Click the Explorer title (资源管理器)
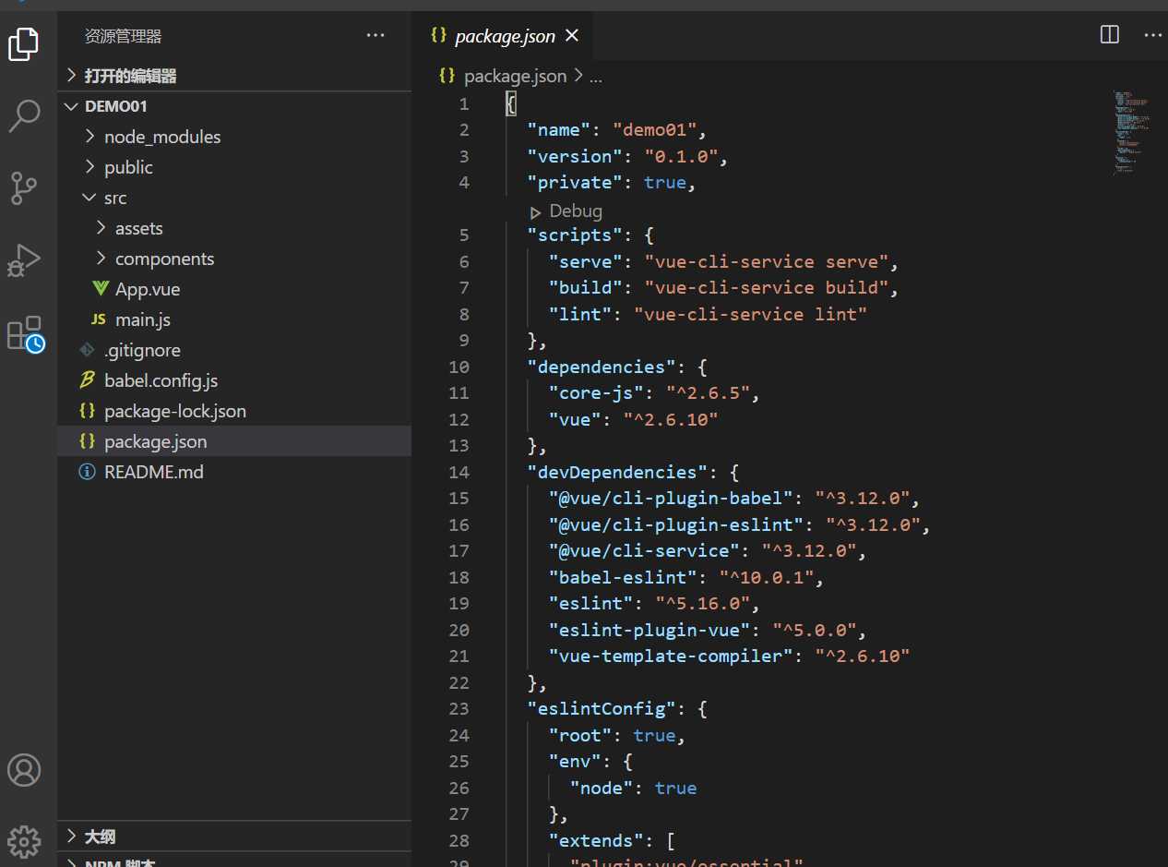This screenshot has height=867, width=1168. (x=124, y=36)
